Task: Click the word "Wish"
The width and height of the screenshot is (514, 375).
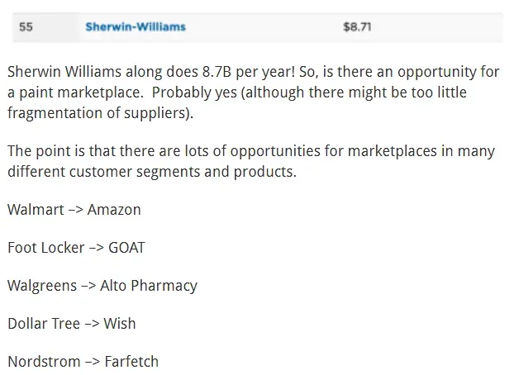Action: point(120,324)
